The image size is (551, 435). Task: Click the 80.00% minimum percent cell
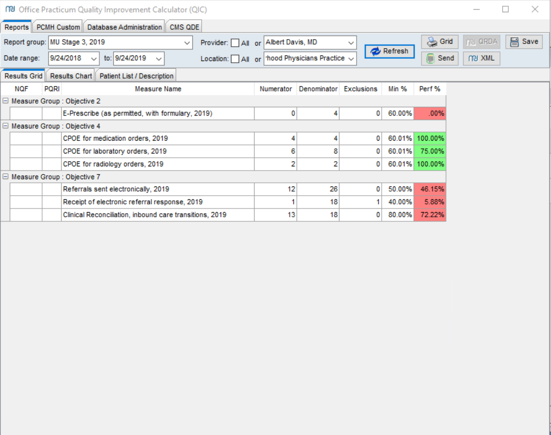point(398,215)
